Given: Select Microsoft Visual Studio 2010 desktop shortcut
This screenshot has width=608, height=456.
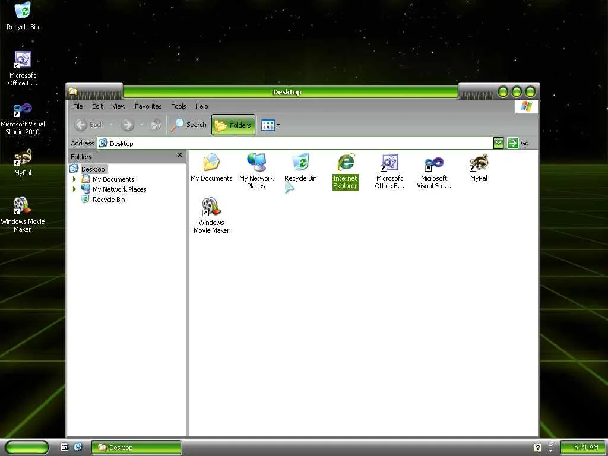Looking at the screenshot, I should click(x=23, y=118).
